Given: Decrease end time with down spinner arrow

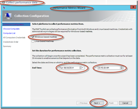Looking at the screenshot, I should (121, 68).
